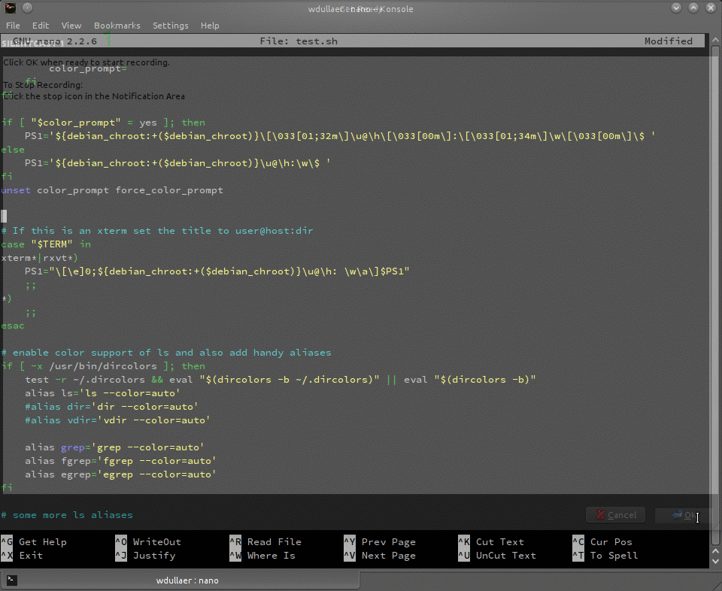Click the ^O WriteOut shortcut

(x=148, y=541)
